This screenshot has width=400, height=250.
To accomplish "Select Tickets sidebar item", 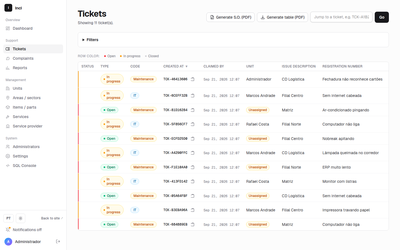I will coord(33,49).
